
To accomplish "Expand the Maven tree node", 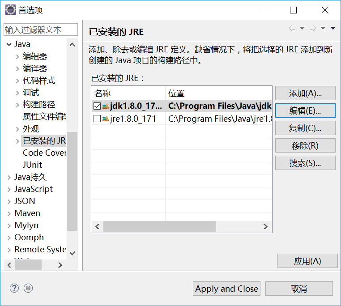I will [x=9, y=213].
